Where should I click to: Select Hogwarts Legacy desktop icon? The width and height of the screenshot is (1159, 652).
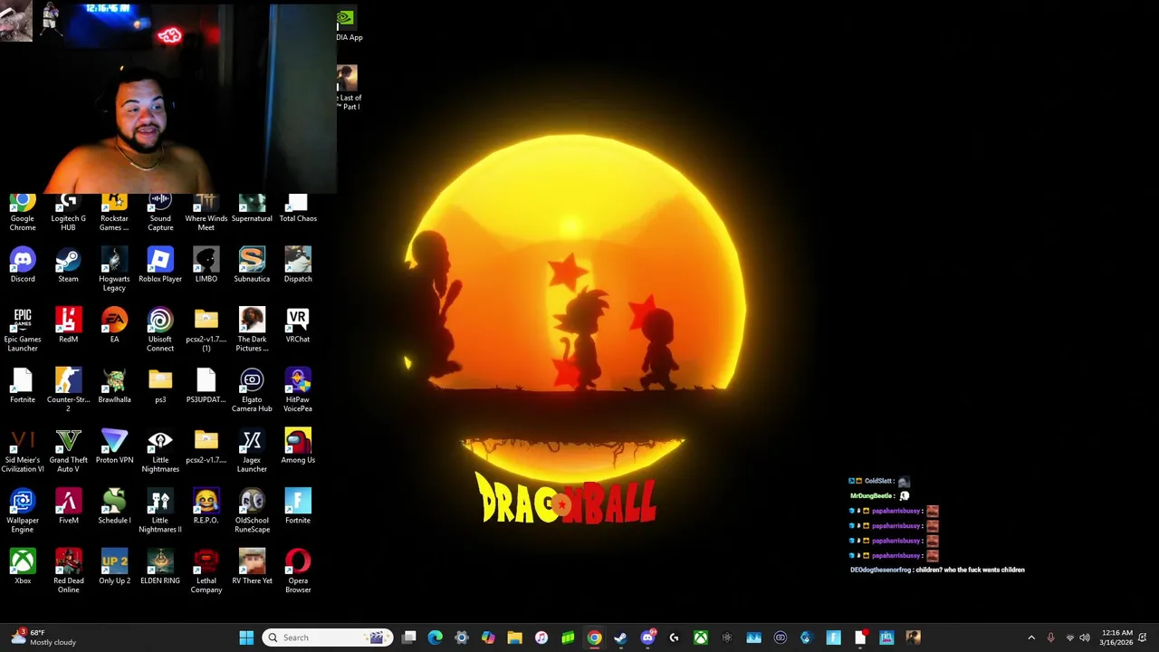(114, 270)
